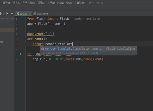Open the completion popup more options menu
The width and height of the screenshot is (153, 111).
(x=135, y=53)
